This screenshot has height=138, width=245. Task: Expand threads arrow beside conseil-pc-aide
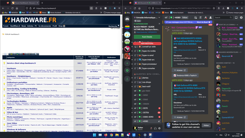coord(132,47)
